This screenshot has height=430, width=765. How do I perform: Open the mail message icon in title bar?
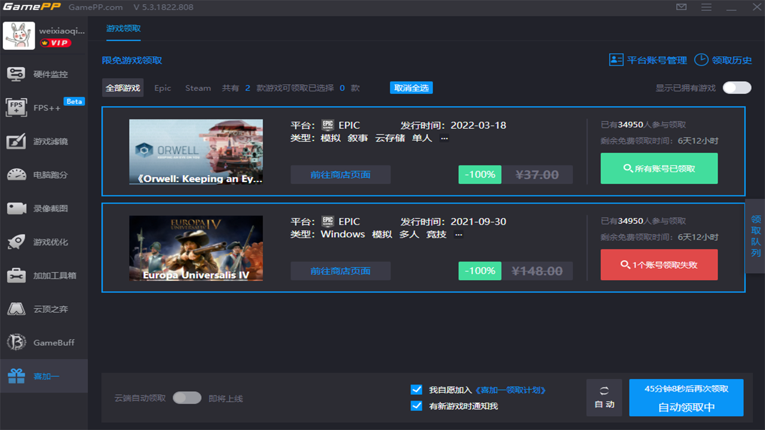coord(681,7)
